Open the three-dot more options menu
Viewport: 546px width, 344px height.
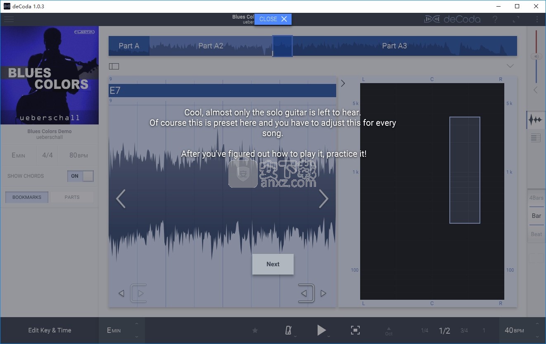(x=537, y=19)
